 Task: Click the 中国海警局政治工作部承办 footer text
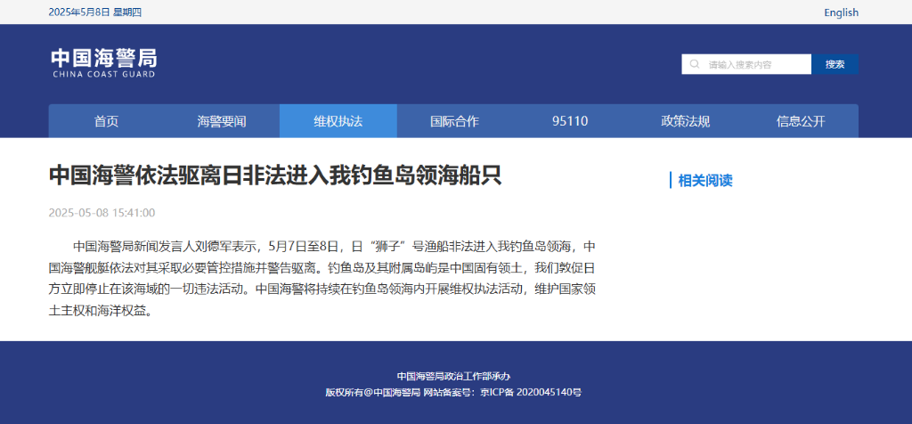(x=453, y=376)
